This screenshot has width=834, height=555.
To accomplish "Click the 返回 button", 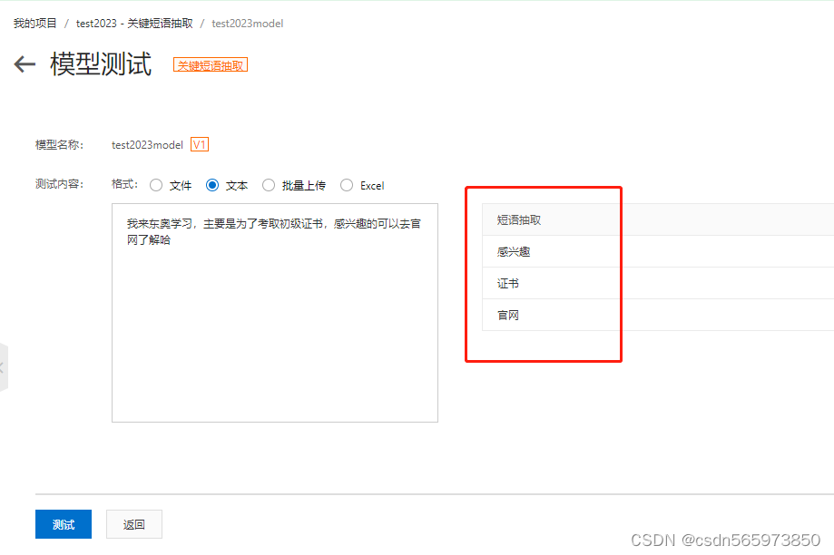I will tap(133, 524).
